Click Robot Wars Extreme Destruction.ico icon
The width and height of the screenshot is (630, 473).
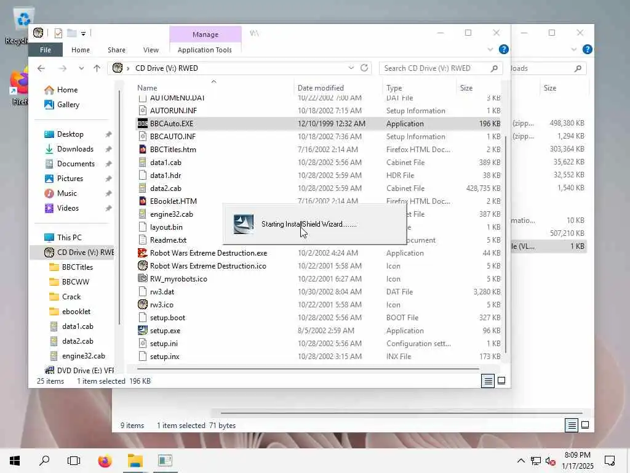coord(142,266)
